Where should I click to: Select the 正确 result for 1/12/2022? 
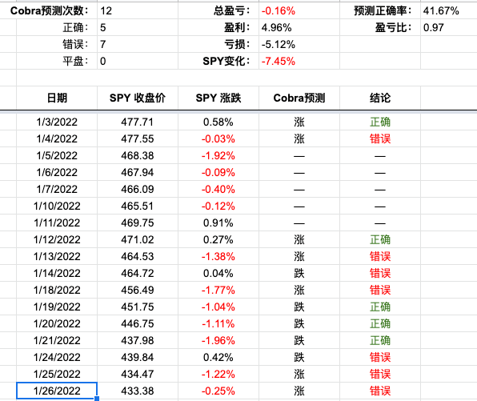tap(380, 239)
